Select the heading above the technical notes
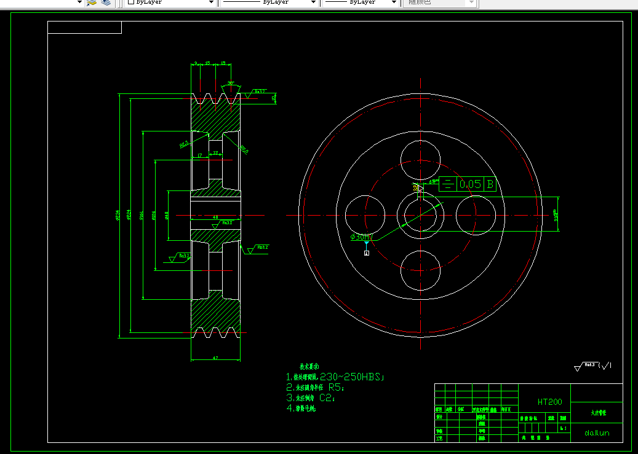The width and height of the screenshot is (638, 454). pos(309,366)
